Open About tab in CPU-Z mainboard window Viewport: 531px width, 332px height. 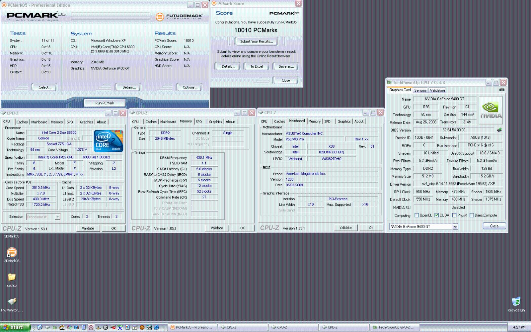359,121
